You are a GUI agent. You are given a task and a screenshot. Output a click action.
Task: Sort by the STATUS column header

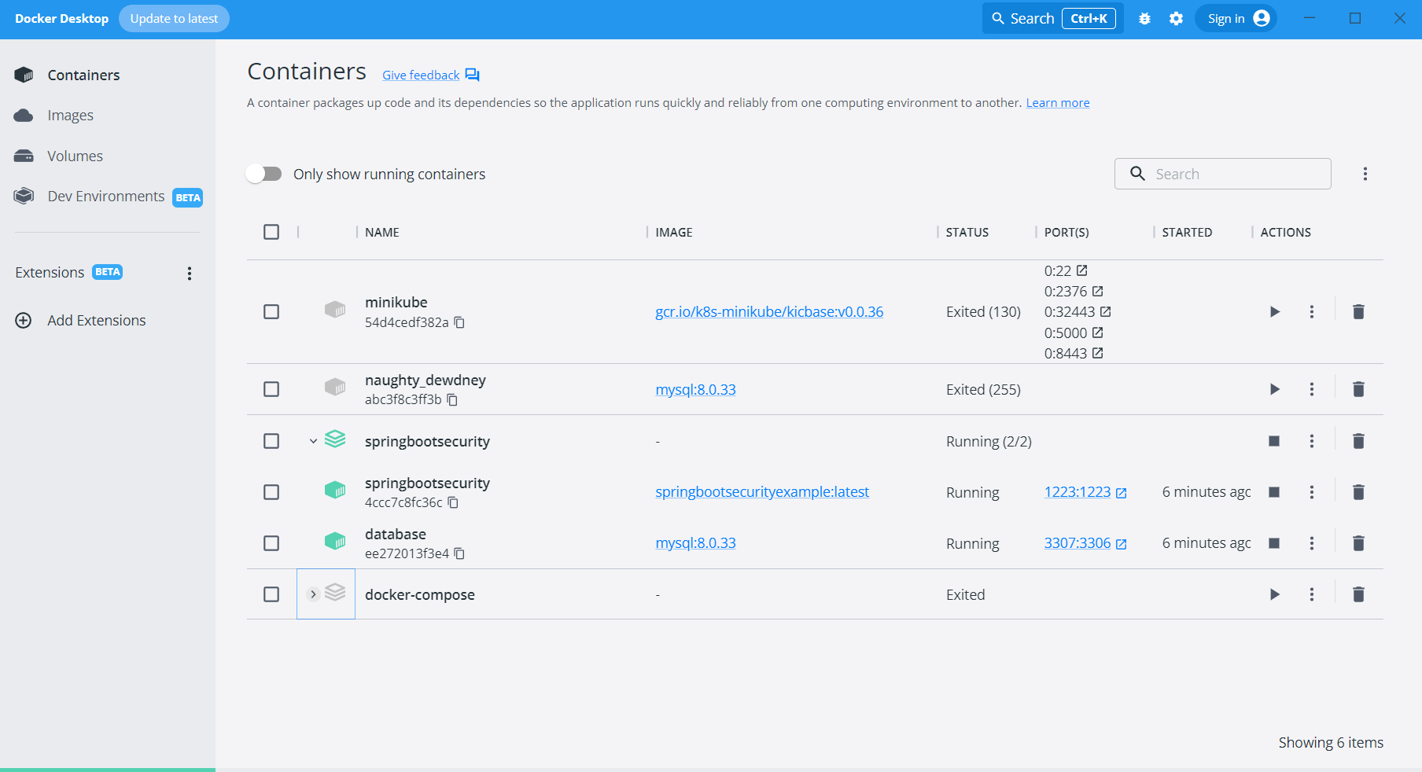(967, 232)
